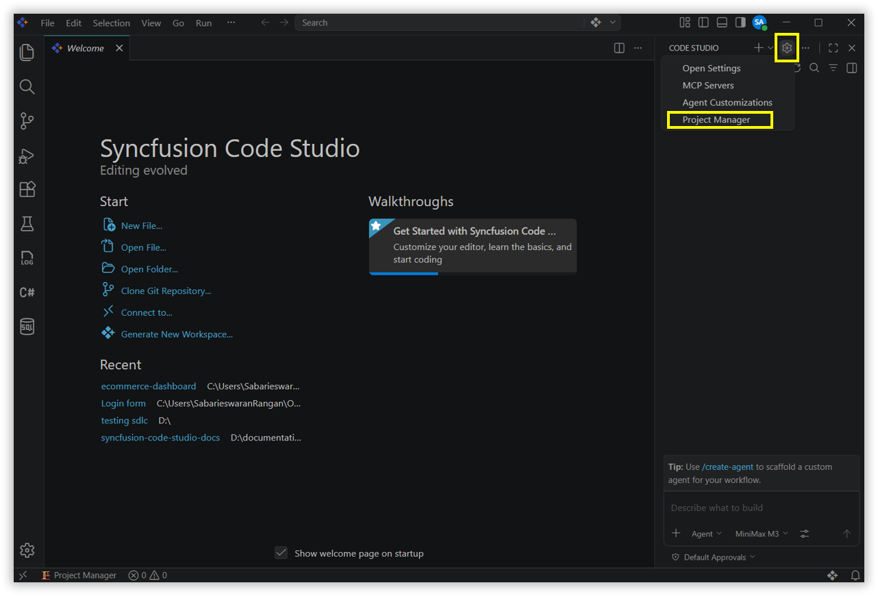Viewport: 878px width, 596px height.
Task: Maximize the Code Studio chat panel
Action: coord(833,48)
